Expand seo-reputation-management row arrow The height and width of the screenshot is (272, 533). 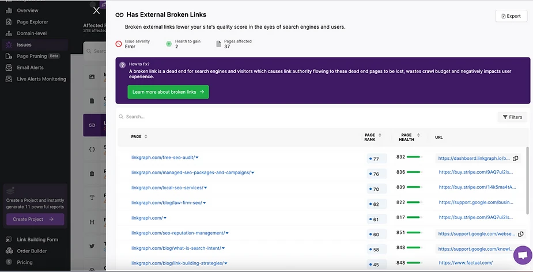[x=227, y=233]
